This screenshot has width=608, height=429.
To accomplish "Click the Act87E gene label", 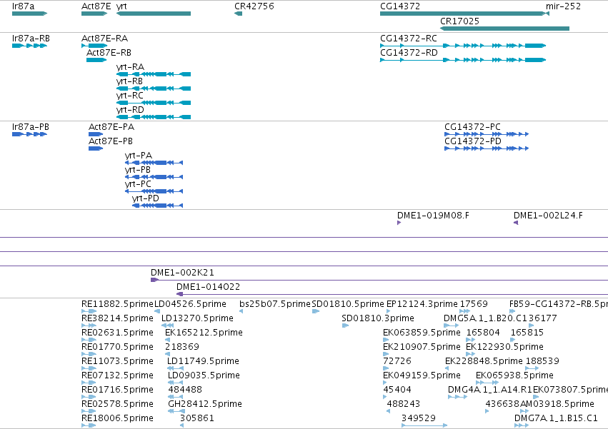I will pos(96,6).
